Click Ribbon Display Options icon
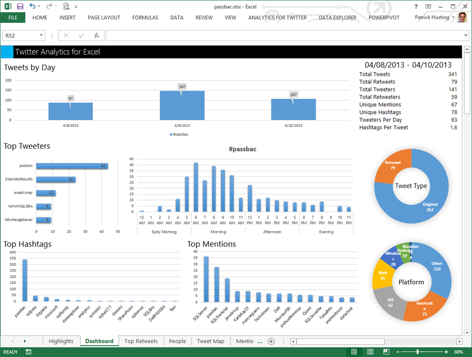472x357 pixels. (x=428, y=7)
